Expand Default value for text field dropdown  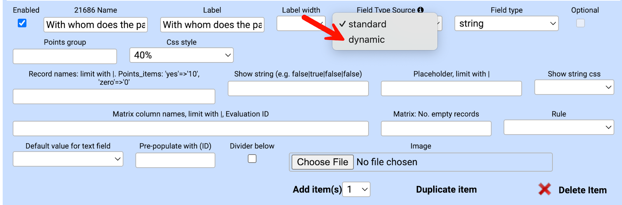tap(68, 159)
